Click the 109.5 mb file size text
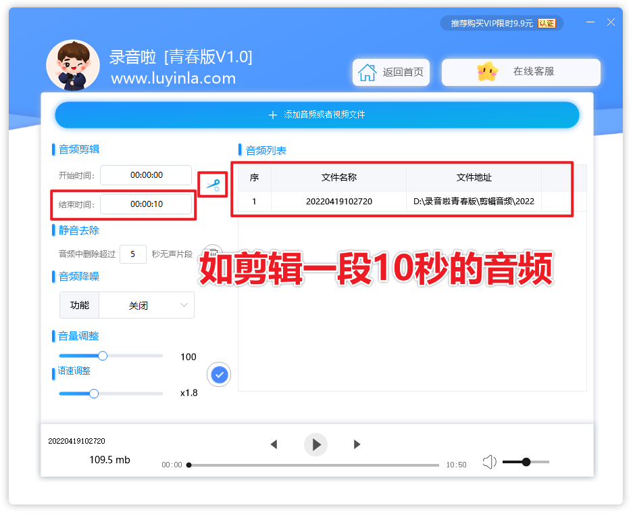 click(x=109, y=460)
